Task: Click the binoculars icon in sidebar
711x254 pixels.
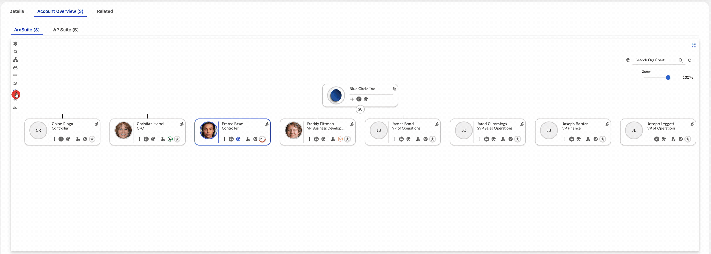Action: (15, 68)
